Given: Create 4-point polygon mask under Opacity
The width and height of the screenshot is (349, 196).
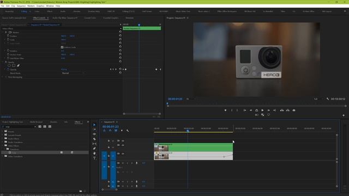Looking at the screenshot, I should point(14,65).
